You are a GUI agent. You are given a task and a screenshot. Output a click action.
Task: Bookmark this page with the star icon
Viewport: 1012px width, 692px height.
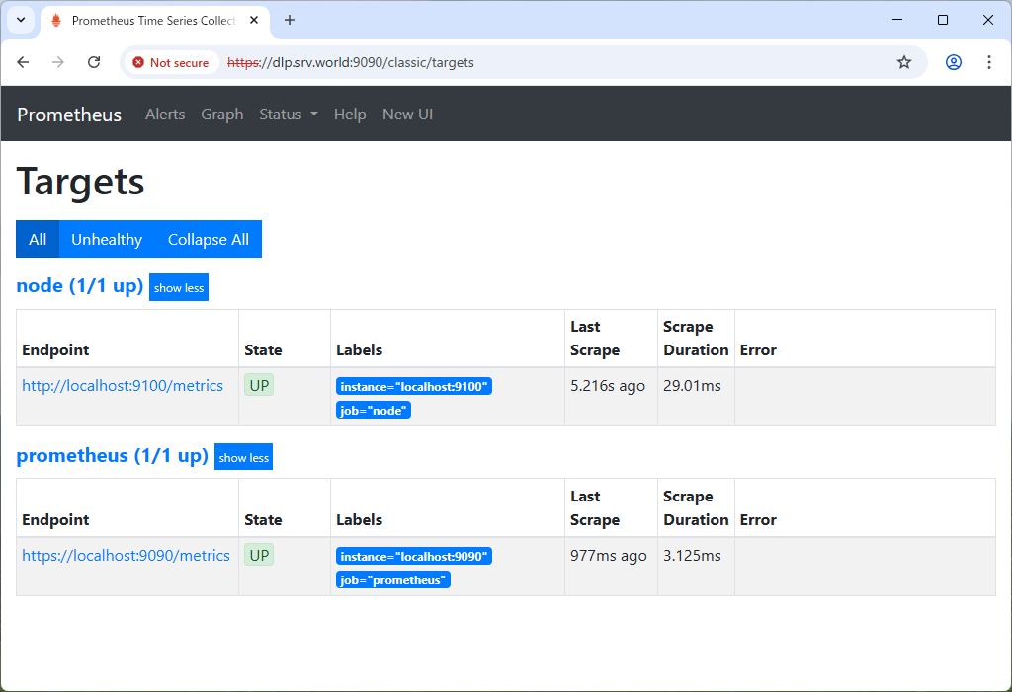click(x=903, y=62)
